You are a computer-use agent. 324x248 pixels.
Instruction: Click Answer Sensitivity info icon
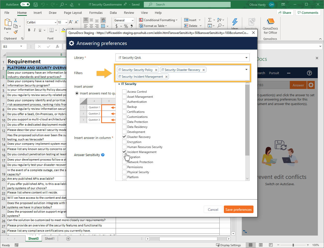tap(103, 155)
